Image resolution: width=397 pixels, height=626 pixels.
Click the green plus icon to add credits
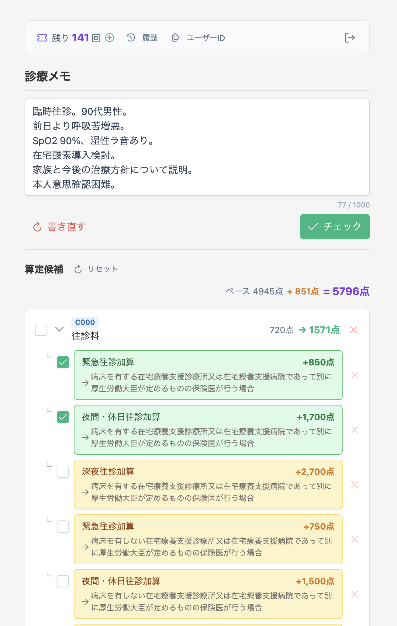(109, 38)
